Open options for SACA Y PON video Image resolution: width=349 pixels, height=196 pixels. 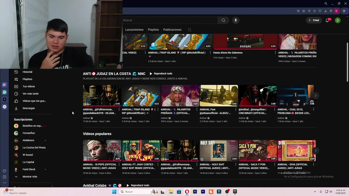[275, 164]
